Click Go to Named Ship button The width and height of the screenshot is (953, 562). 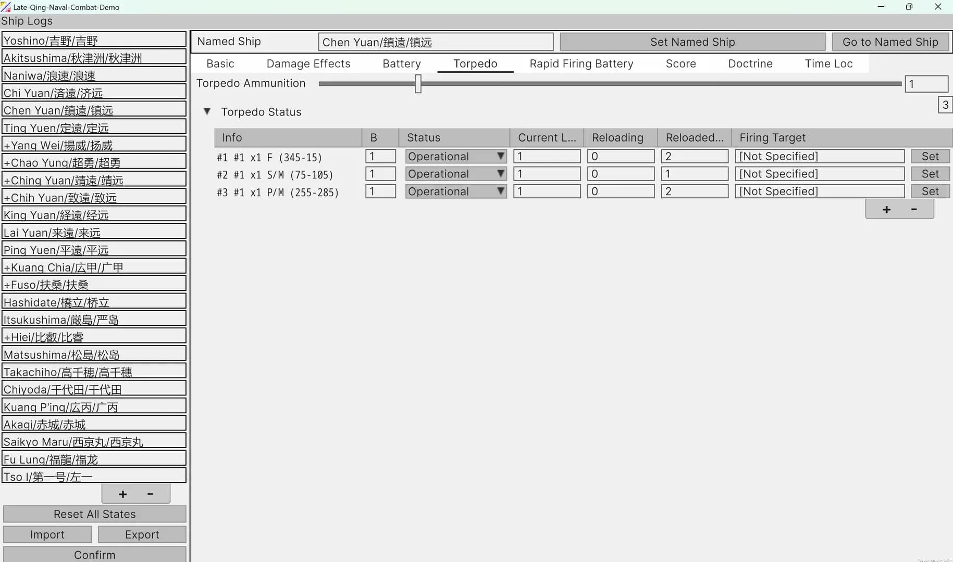[x=890, y=42]
